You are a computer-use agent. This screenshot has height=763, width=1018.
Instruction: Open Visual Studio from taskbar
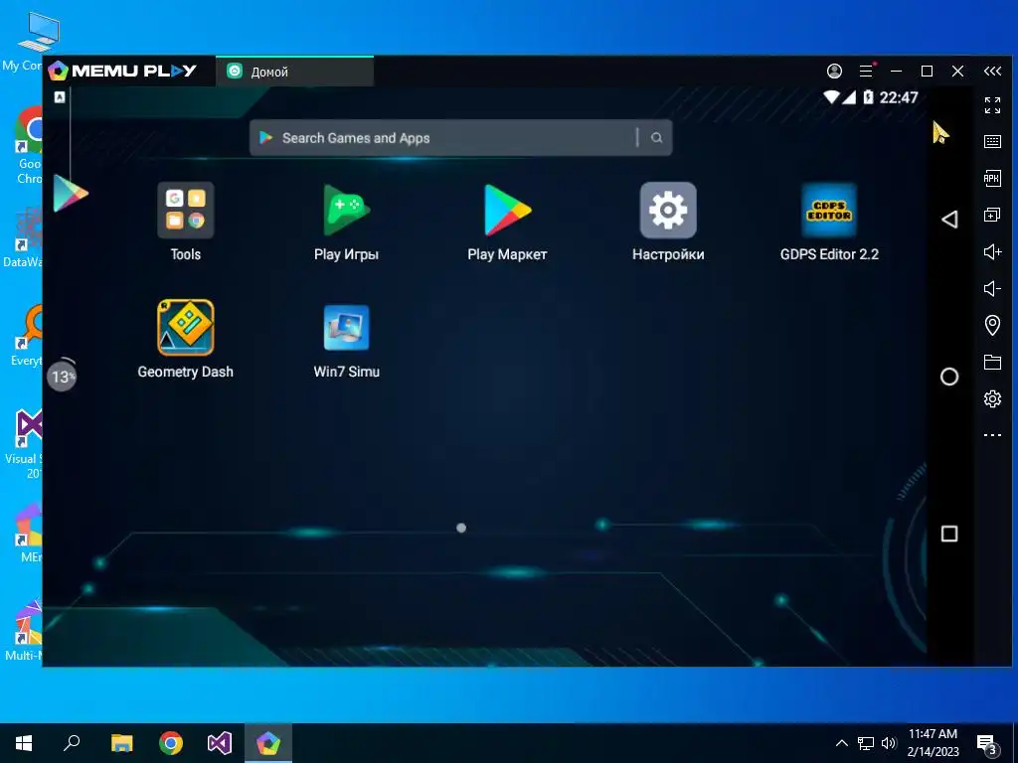click(x=220, y=743)
